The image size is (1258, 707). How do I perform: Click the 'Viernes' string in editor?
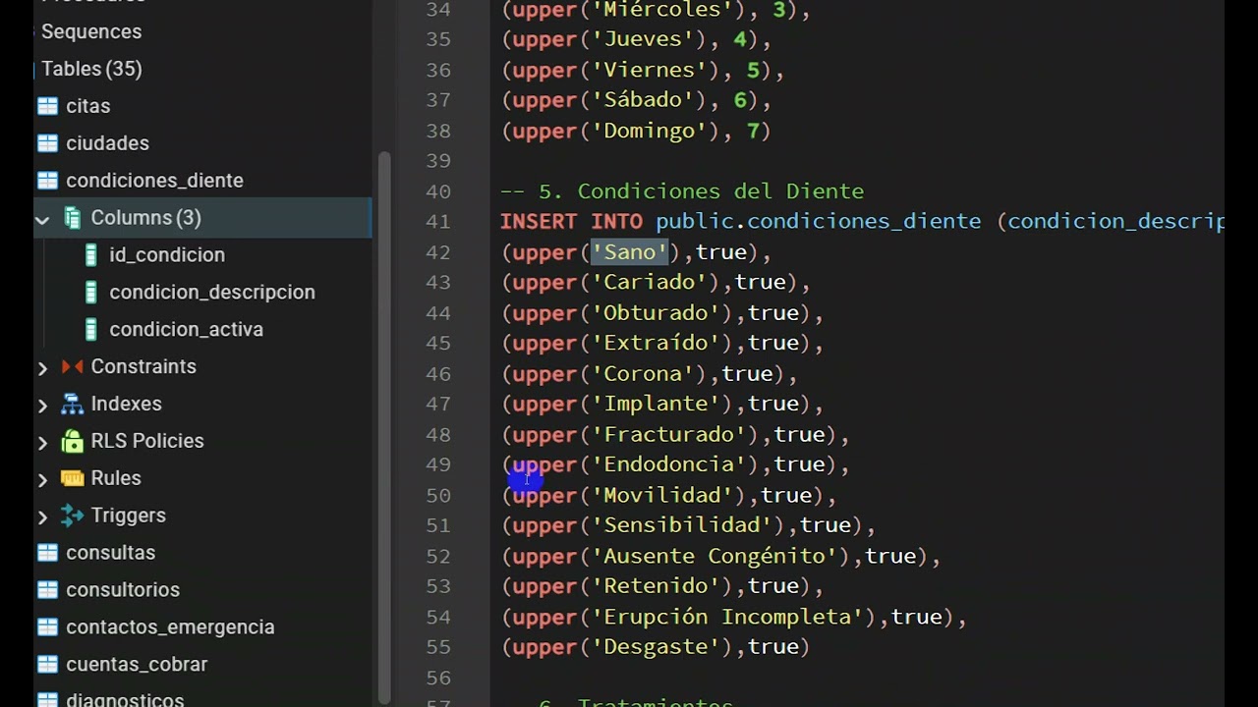tap(649, 71)
